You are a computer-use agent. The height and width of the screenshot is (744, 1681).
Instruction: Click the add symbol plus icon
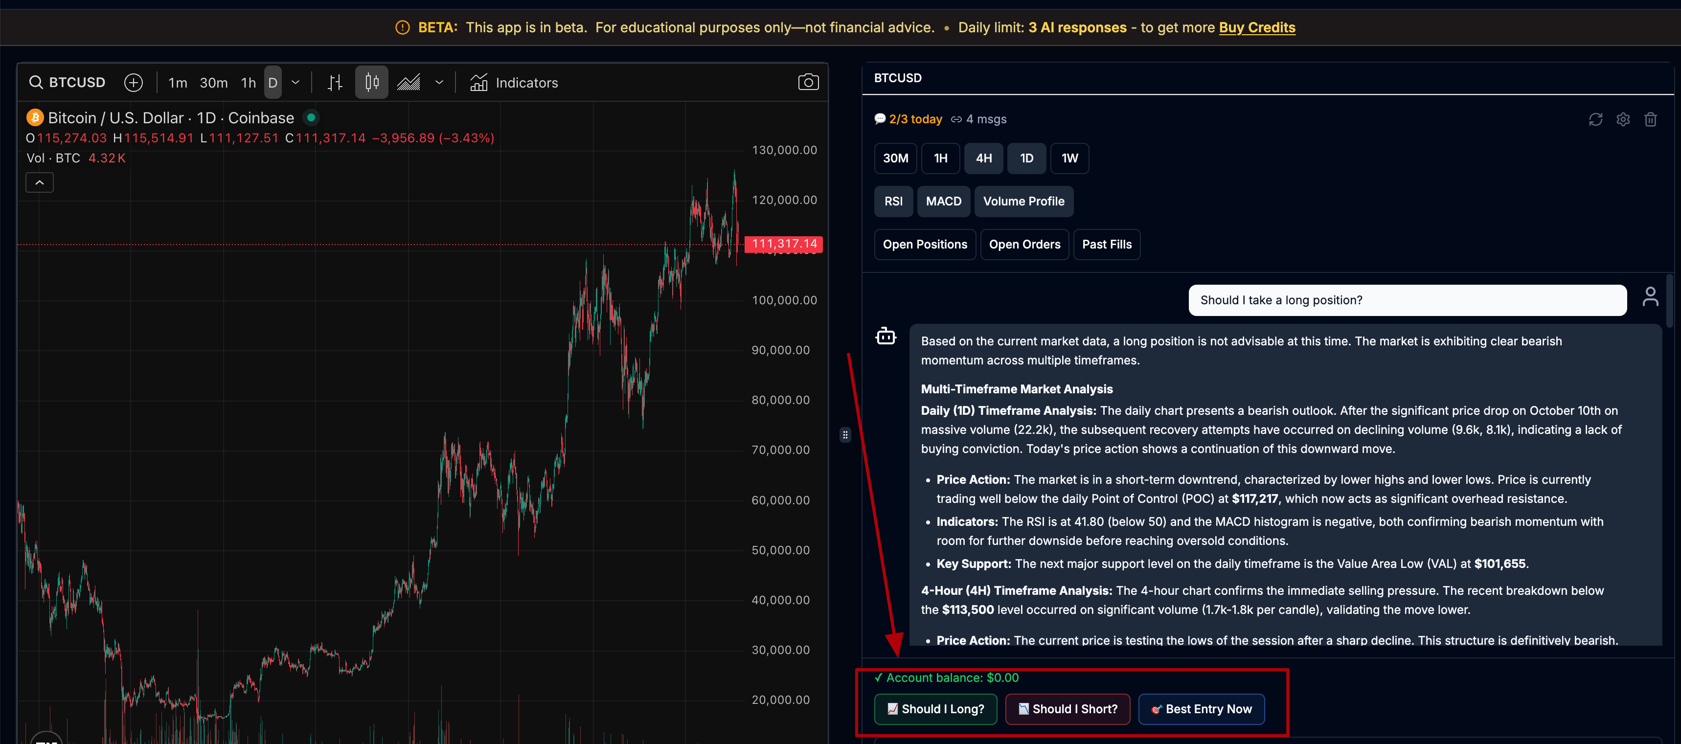[134, 82]
